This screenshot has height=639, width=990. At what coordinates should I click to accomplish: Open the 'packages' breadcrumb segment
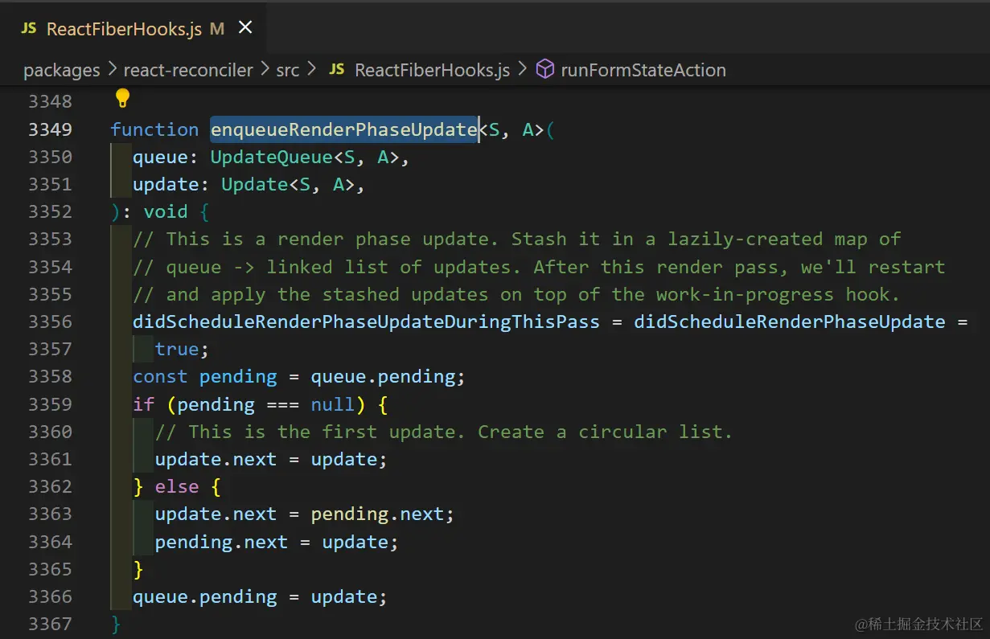(x=62, y=71)
